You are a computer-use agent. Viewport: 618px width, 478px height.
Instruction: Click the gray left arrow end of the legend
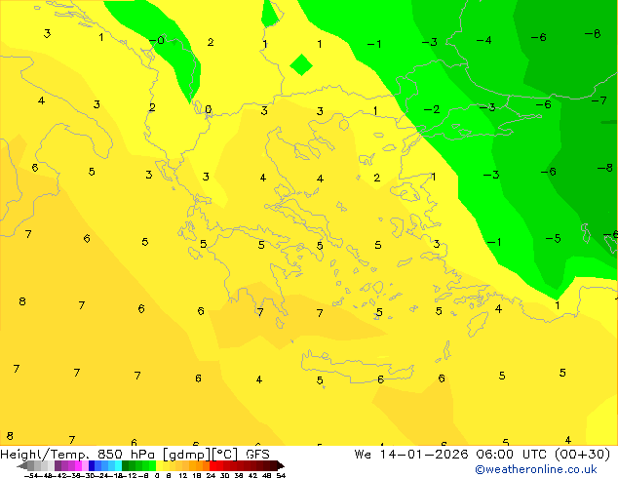pos(22,465)
